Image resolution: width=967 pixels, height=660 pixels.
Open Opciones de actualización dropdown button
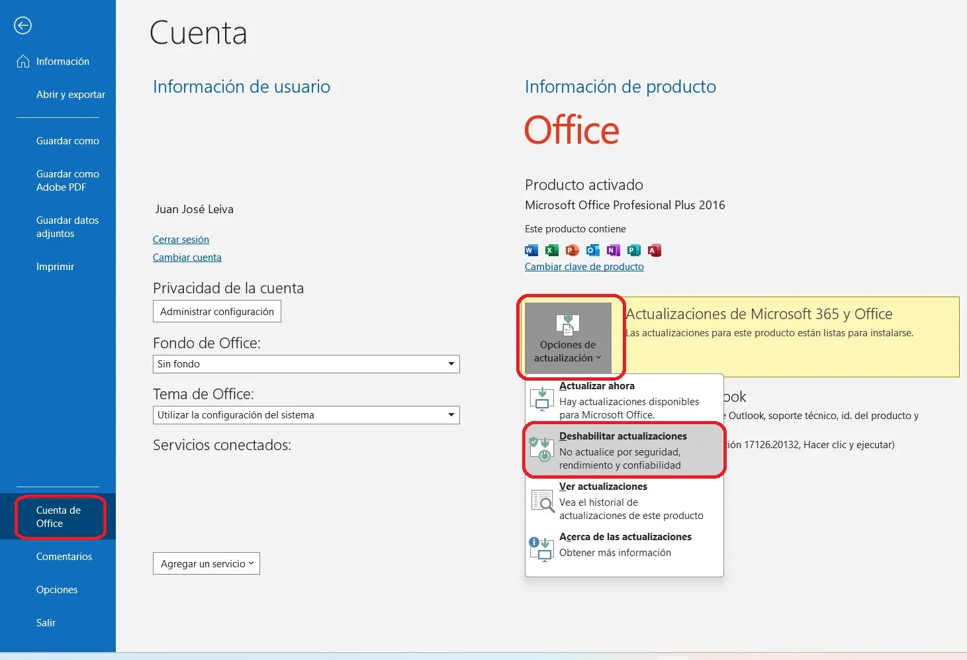(x=568, y=338)
